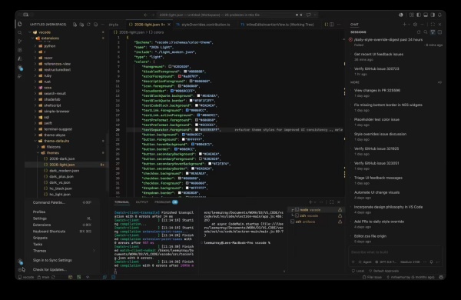Click the split editor icon in editor toolbar
This screenshot has height=300, width=461.
pos(332,25)
